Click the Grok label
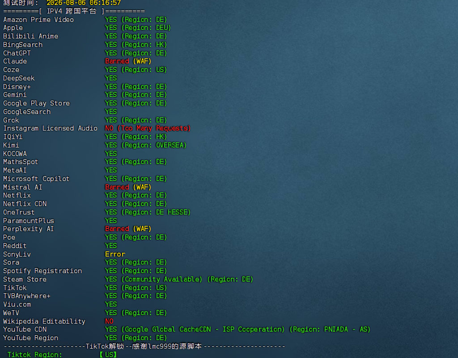The width and height of the screenshot is (458, 358). 11,120
